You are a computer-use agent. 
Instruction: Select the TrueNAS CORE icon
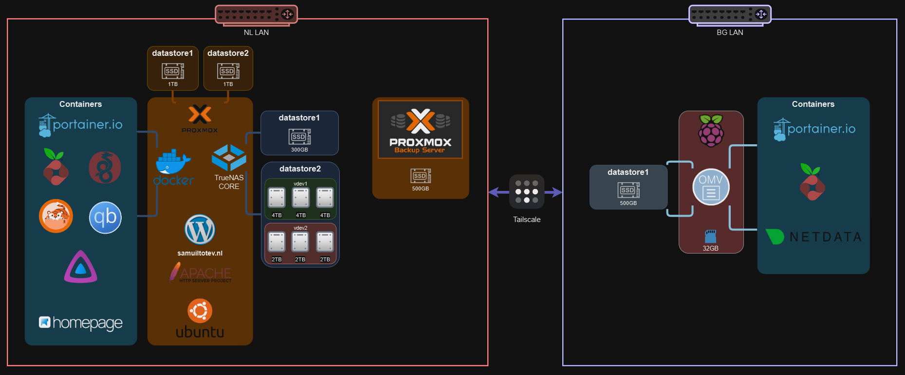(229, 157)
